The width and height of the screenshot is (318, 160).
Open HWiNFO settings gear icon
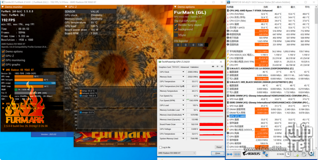tap(304, 154)
